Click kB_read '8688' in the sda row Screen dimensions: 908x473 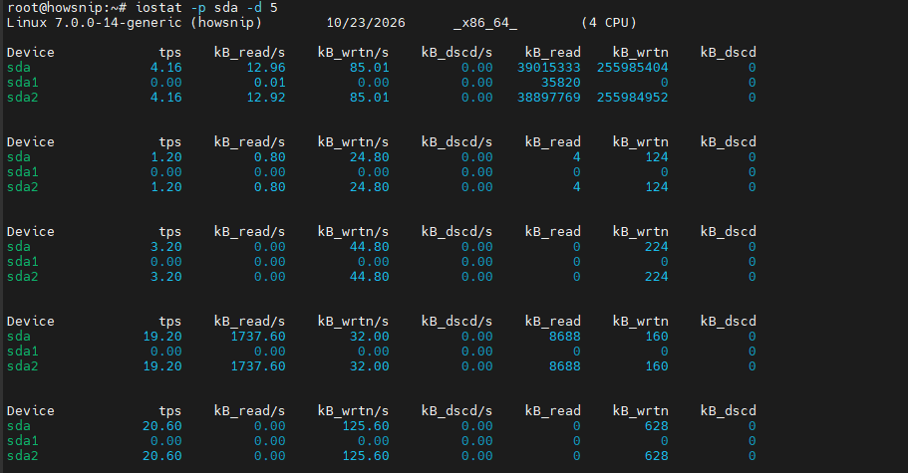(x=564, y=337)
